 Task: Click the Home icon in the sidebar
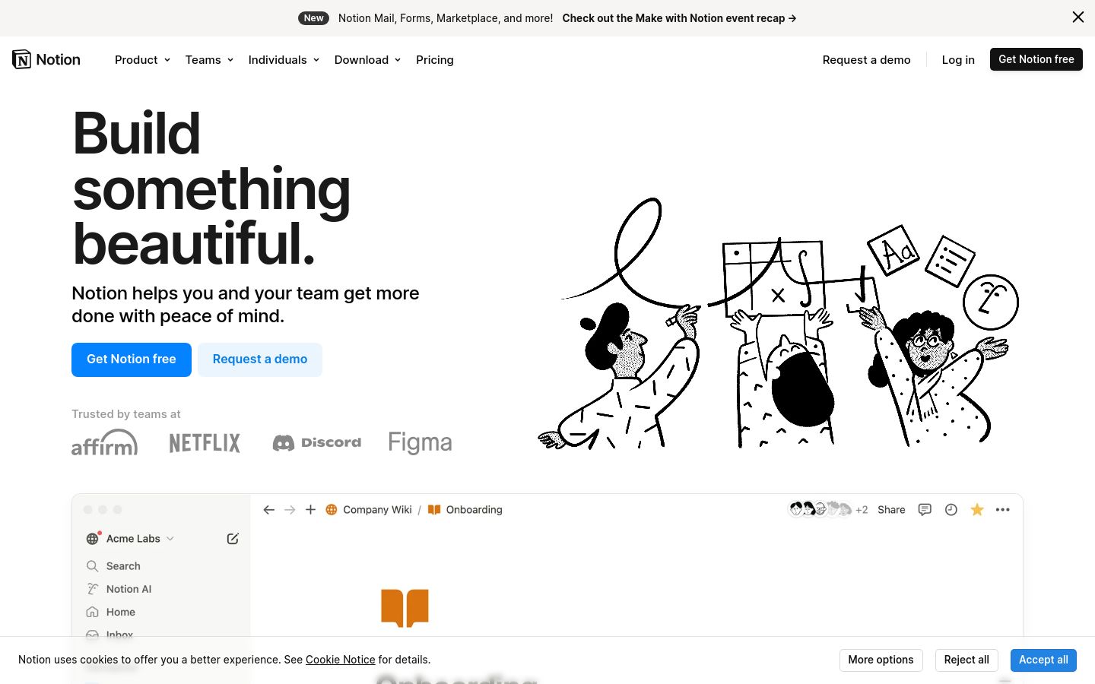point(93,612)
